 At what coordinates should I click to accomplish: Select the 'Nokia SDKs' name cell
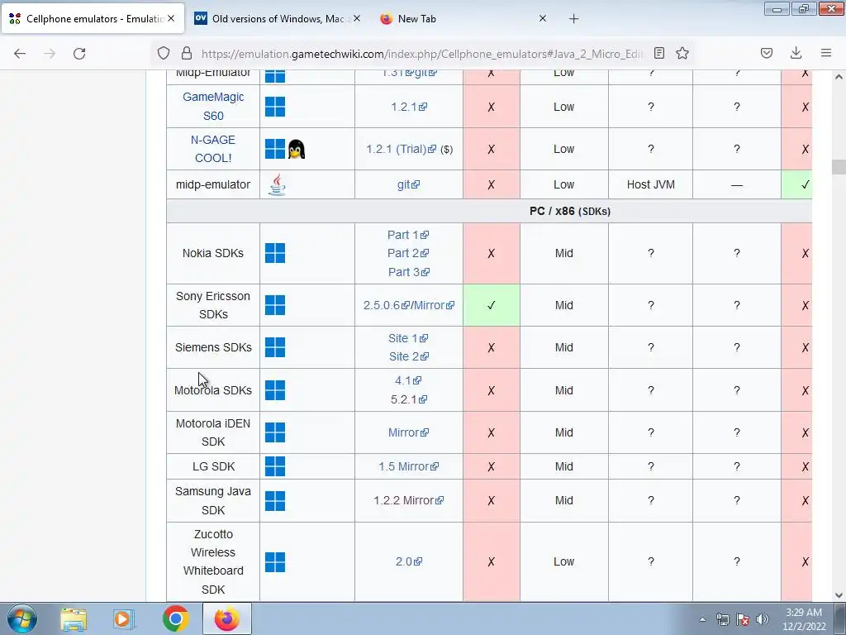(213, 253)
